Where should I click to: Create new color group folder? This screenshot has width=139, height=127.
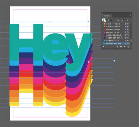(x=121, y=47)
